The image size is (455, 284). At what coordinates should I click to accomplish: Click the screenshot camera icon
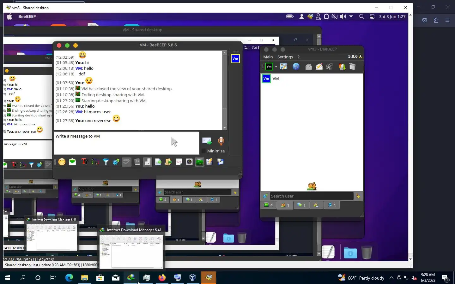pyautogui.click(x=189, y=162)
